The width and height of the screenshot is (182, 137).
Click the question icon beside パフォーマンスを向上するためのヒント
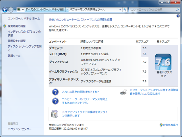pyautogui.click(x=55, y=101)
